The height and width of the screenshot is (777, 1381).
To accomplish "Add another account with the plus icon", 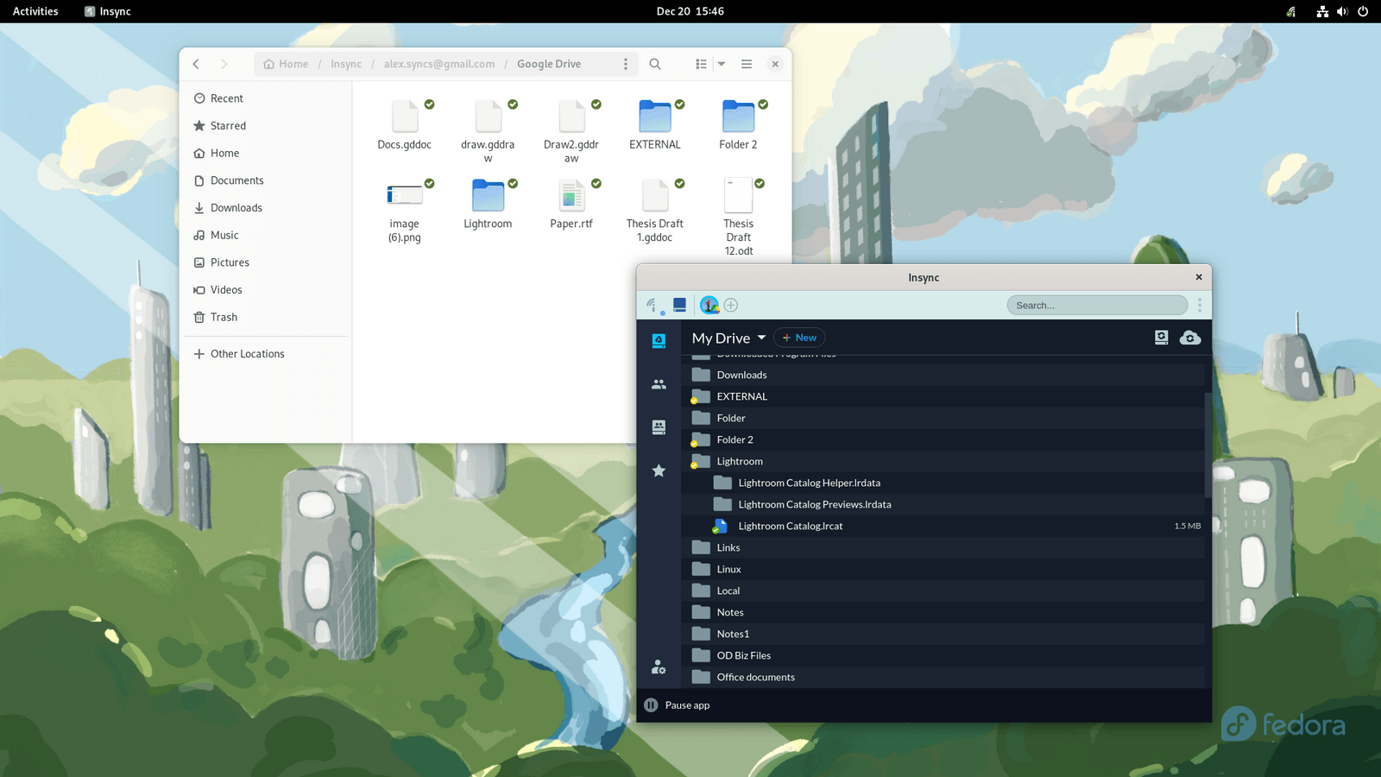I will (731, 305).
